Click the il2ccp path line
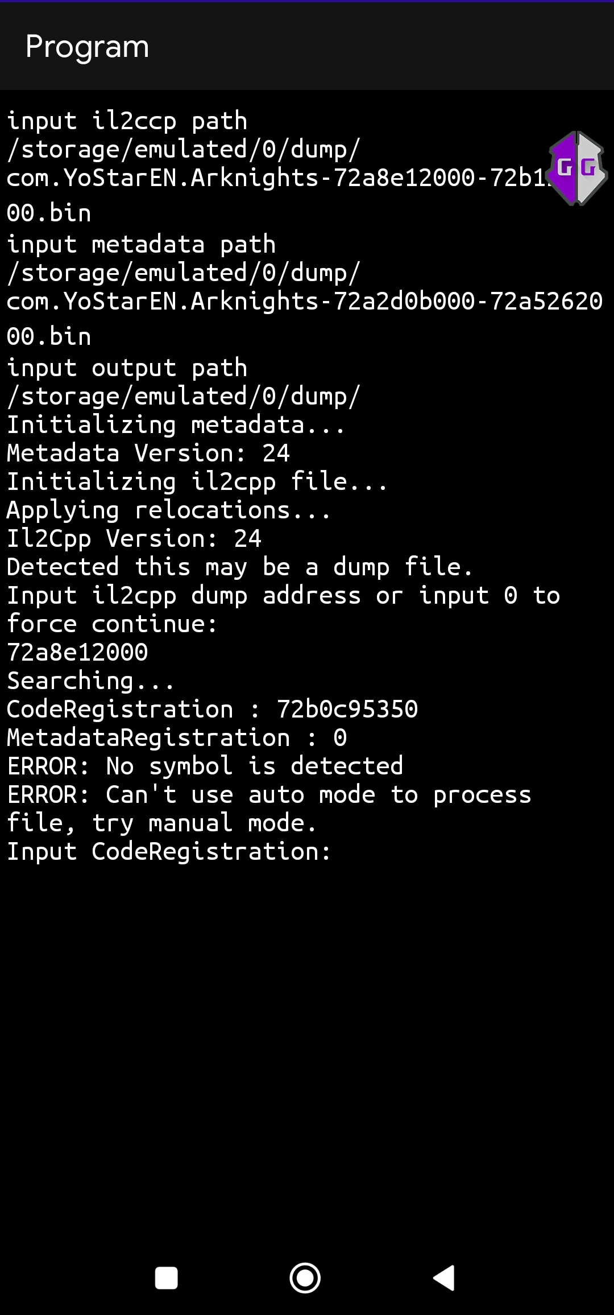The image size is (614, 1315). click(126, 121)
